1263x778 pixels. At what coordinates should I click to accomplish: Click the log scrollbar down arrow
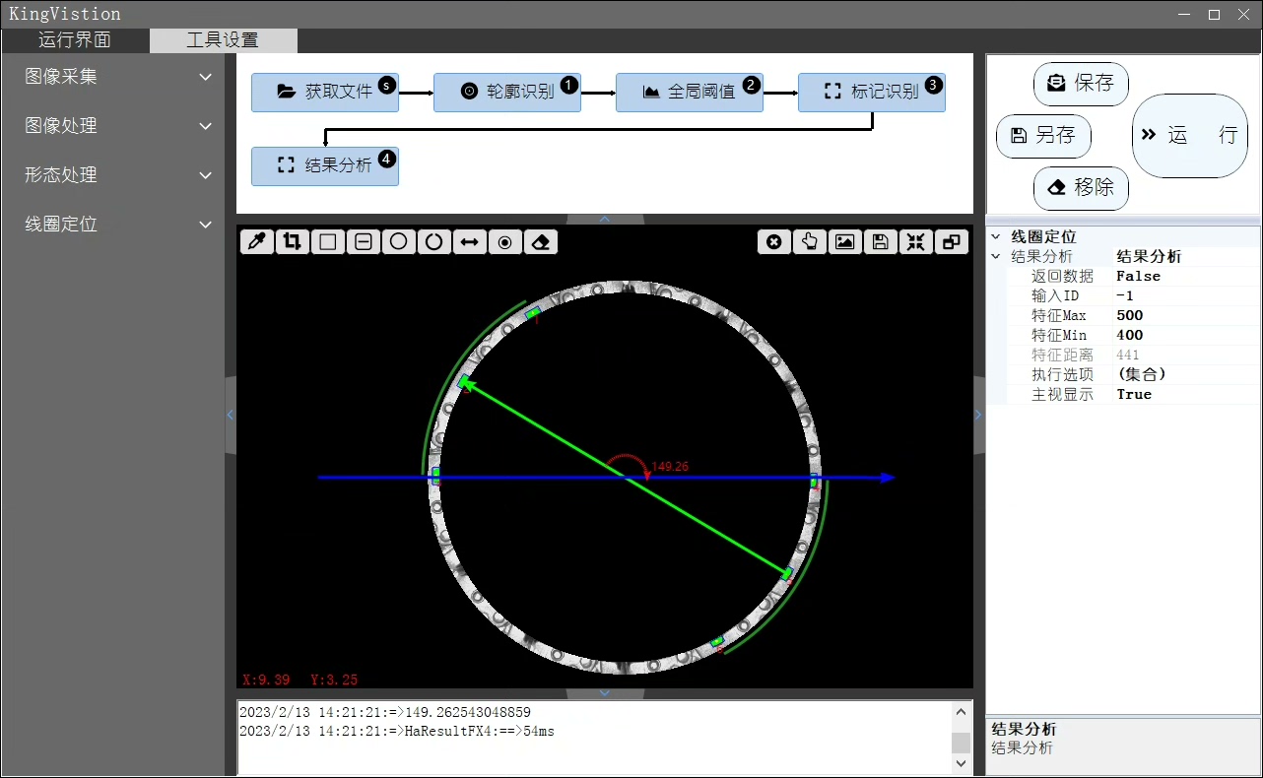pyautogui.click(x=962, y=763)
